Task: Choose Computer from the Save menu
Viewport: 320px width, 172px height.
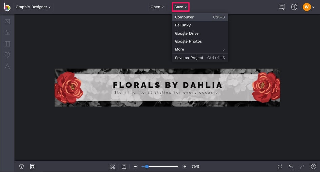Action: coord(200,17)
